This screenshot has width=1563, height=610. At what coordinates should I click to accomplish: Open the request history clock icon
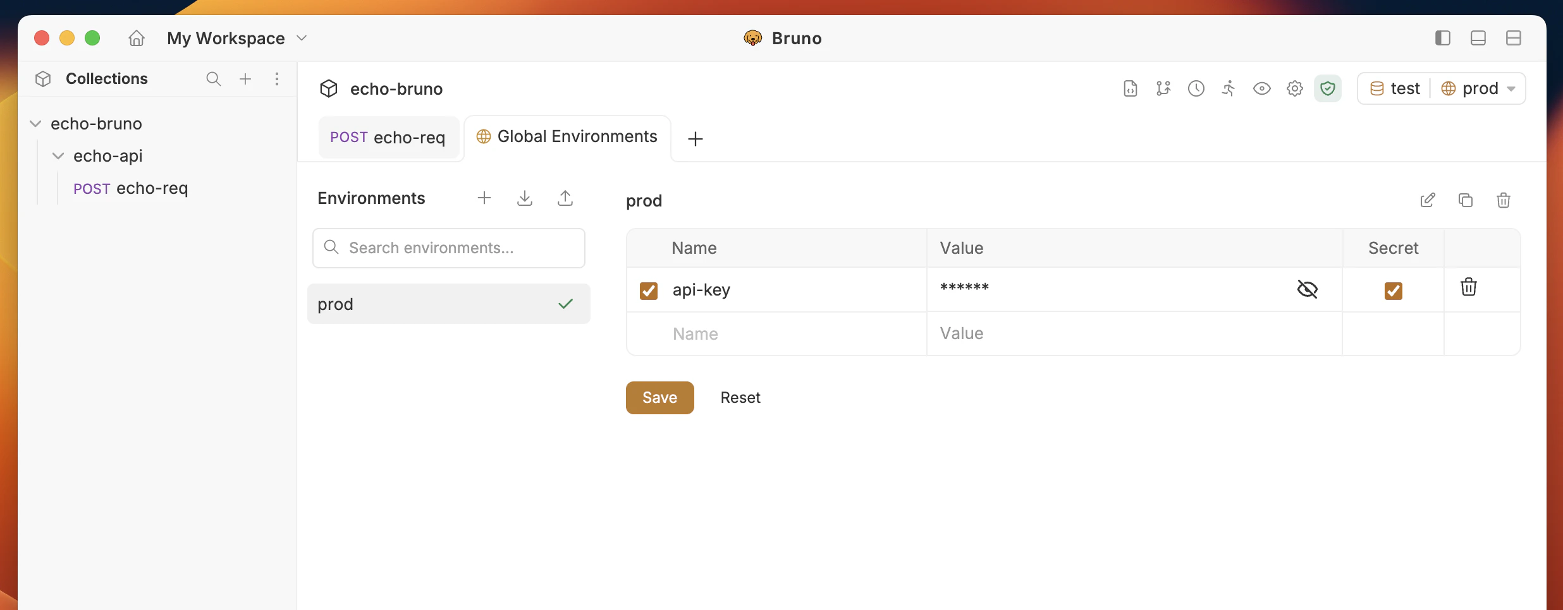tap(1196, 88)
